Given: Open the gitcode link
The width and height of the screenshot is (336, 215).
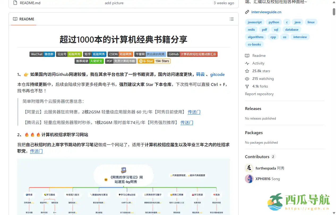Looking at the screenshot, I should pyautogui.click(x=217, y=74).
